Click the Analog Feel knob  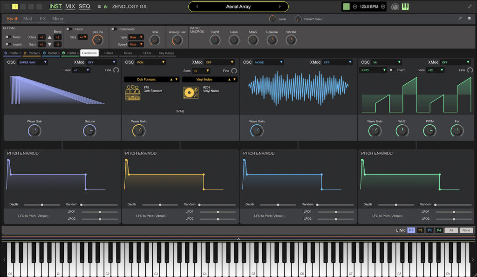pyautogui.click(x=177, y=41)
